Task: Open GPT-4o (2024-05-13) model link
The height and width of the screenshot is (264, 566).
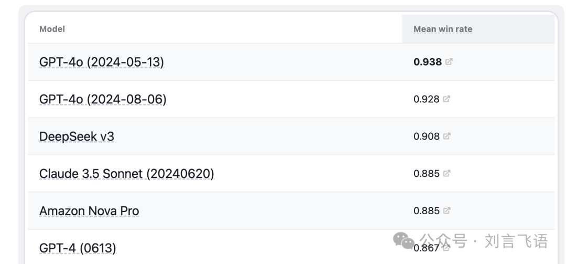Action: (102, 62)
